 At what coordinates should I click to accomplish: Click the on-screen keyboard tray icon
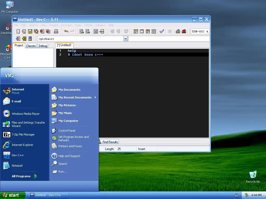236,195
